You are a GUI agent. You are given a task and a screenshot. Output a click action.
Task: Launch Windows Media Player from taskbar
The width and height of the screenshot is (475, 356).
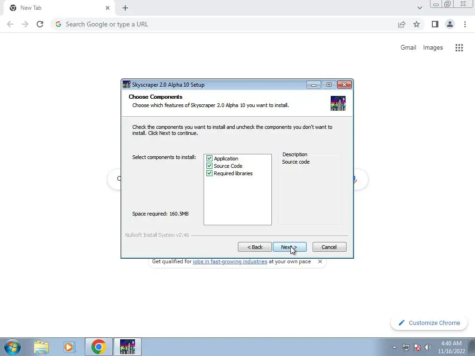point(69,347)
